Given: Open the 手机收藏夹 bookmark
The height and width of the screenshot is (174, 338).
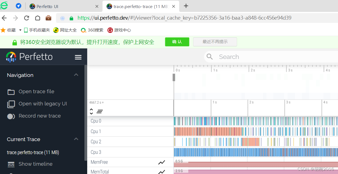Looking at the screenshot, I should pos(37,30).
